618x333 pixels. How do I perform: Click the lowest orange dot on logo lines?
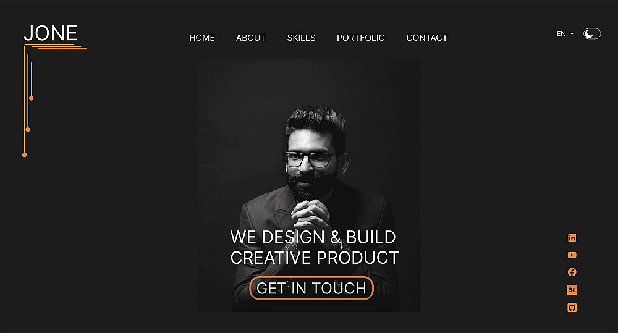point(25,155)
